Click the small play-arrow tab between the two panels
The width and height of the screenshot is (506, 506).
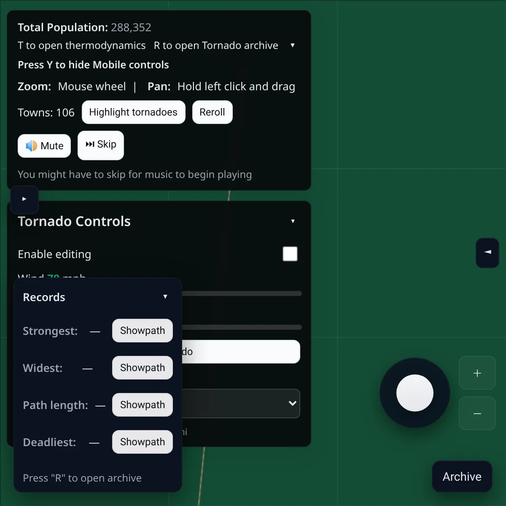pos(24,199)
